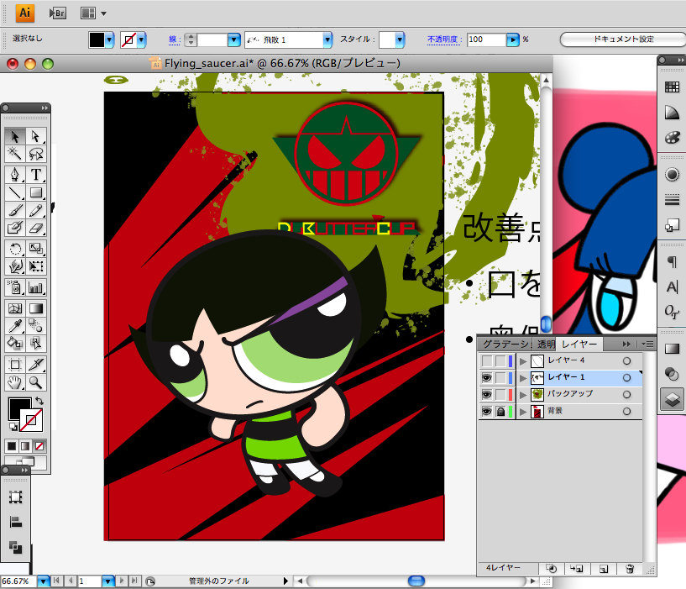Expand バックアップ layer contents

[x=523, y=395]
